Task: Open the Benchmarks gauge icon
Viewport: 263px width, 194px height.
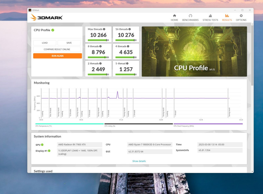Action: (x=190, y=16)
